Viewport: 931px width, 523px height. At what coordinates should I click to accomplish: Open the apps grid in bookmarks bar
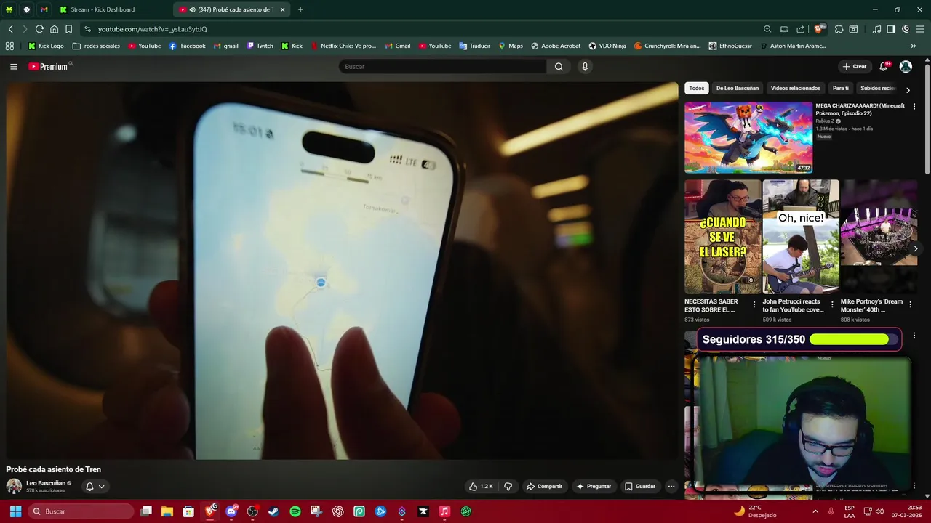click(x=9, y=46)
